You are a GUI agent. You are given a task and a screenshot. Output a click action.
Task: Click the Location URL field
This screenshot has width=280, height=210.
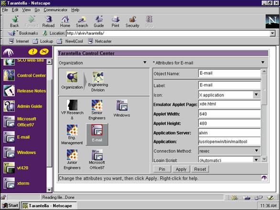pyautogui.click(x=168, y=33)
